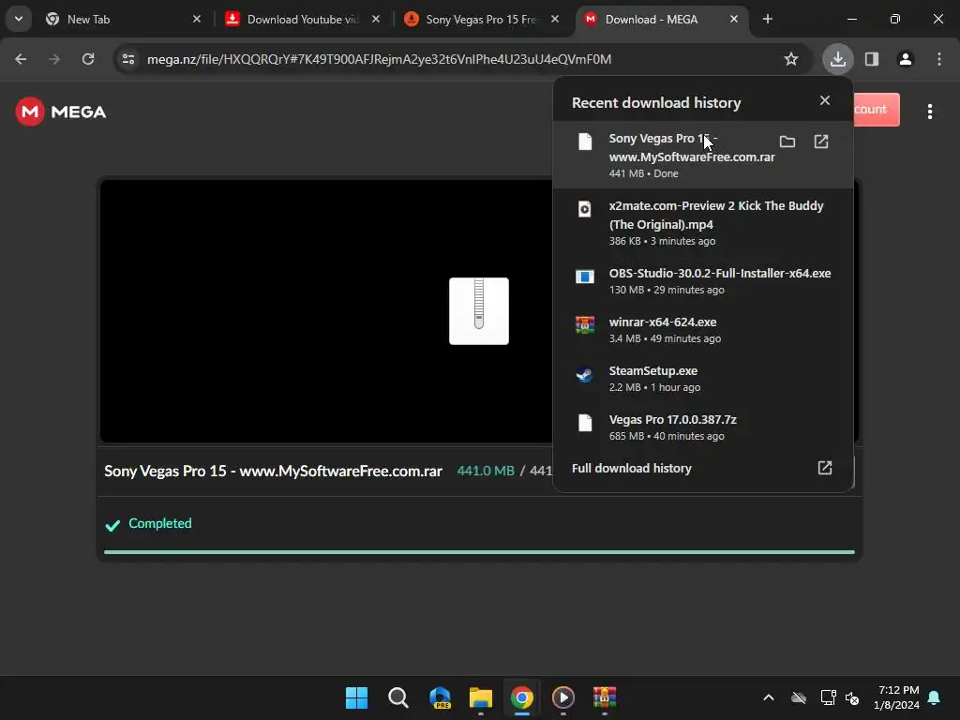Click the network display tray icon

[x=828, y=697]
